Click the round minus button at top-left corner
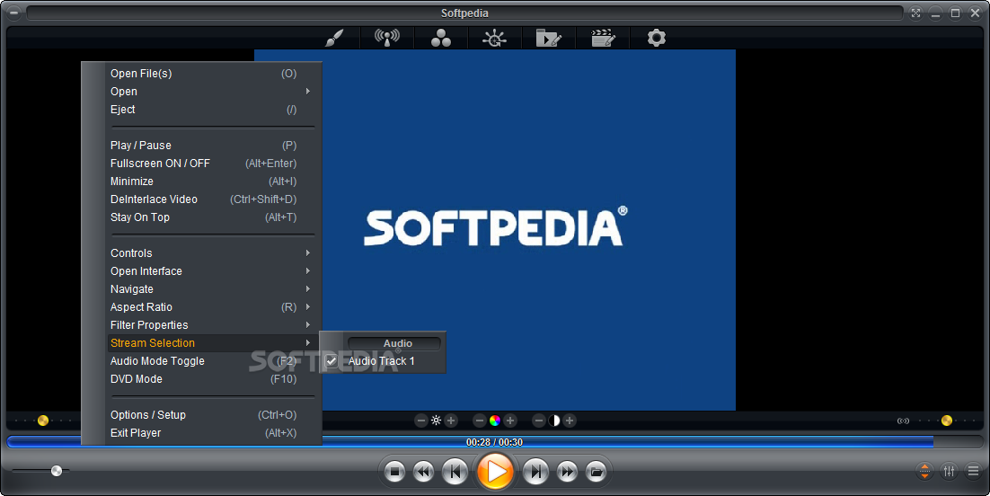 13,13
